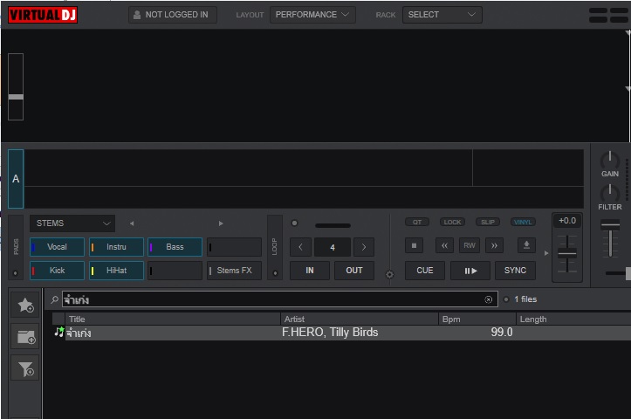Toggle VINYL mode
The image size is (631, 419).
pos(523,223)
